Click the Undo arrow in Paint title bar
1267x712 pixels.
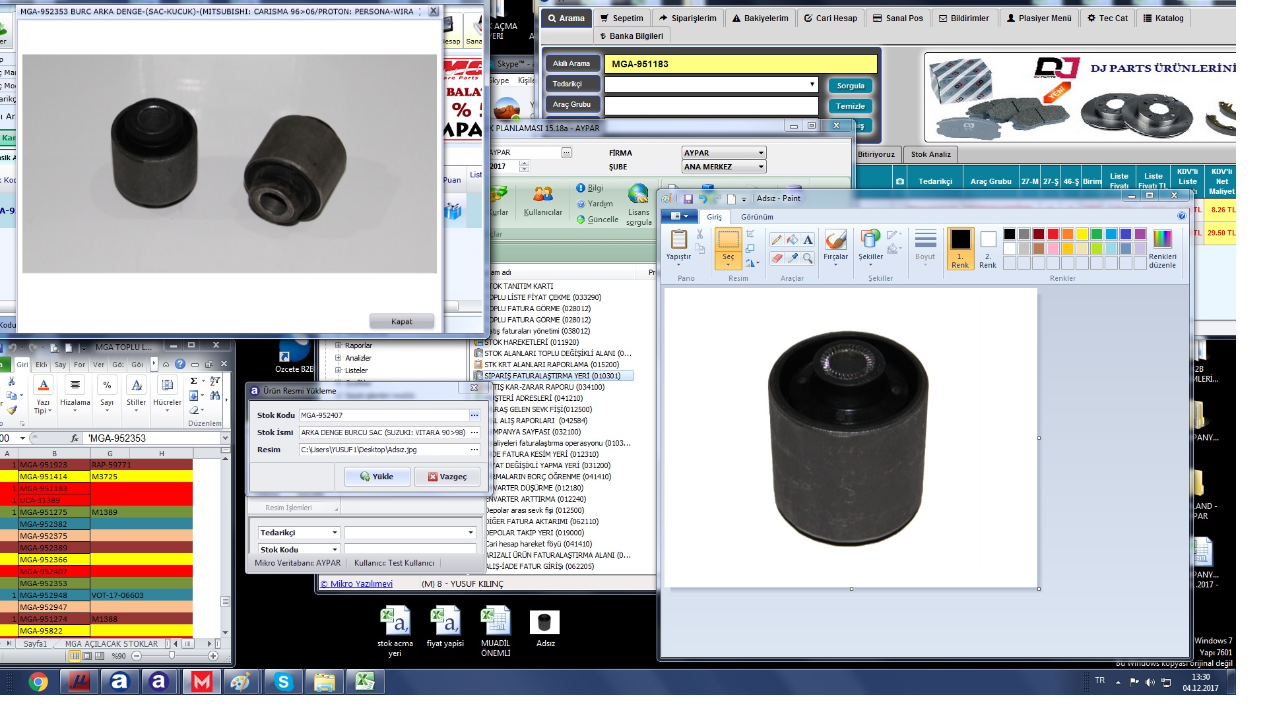tap(702, 198)
